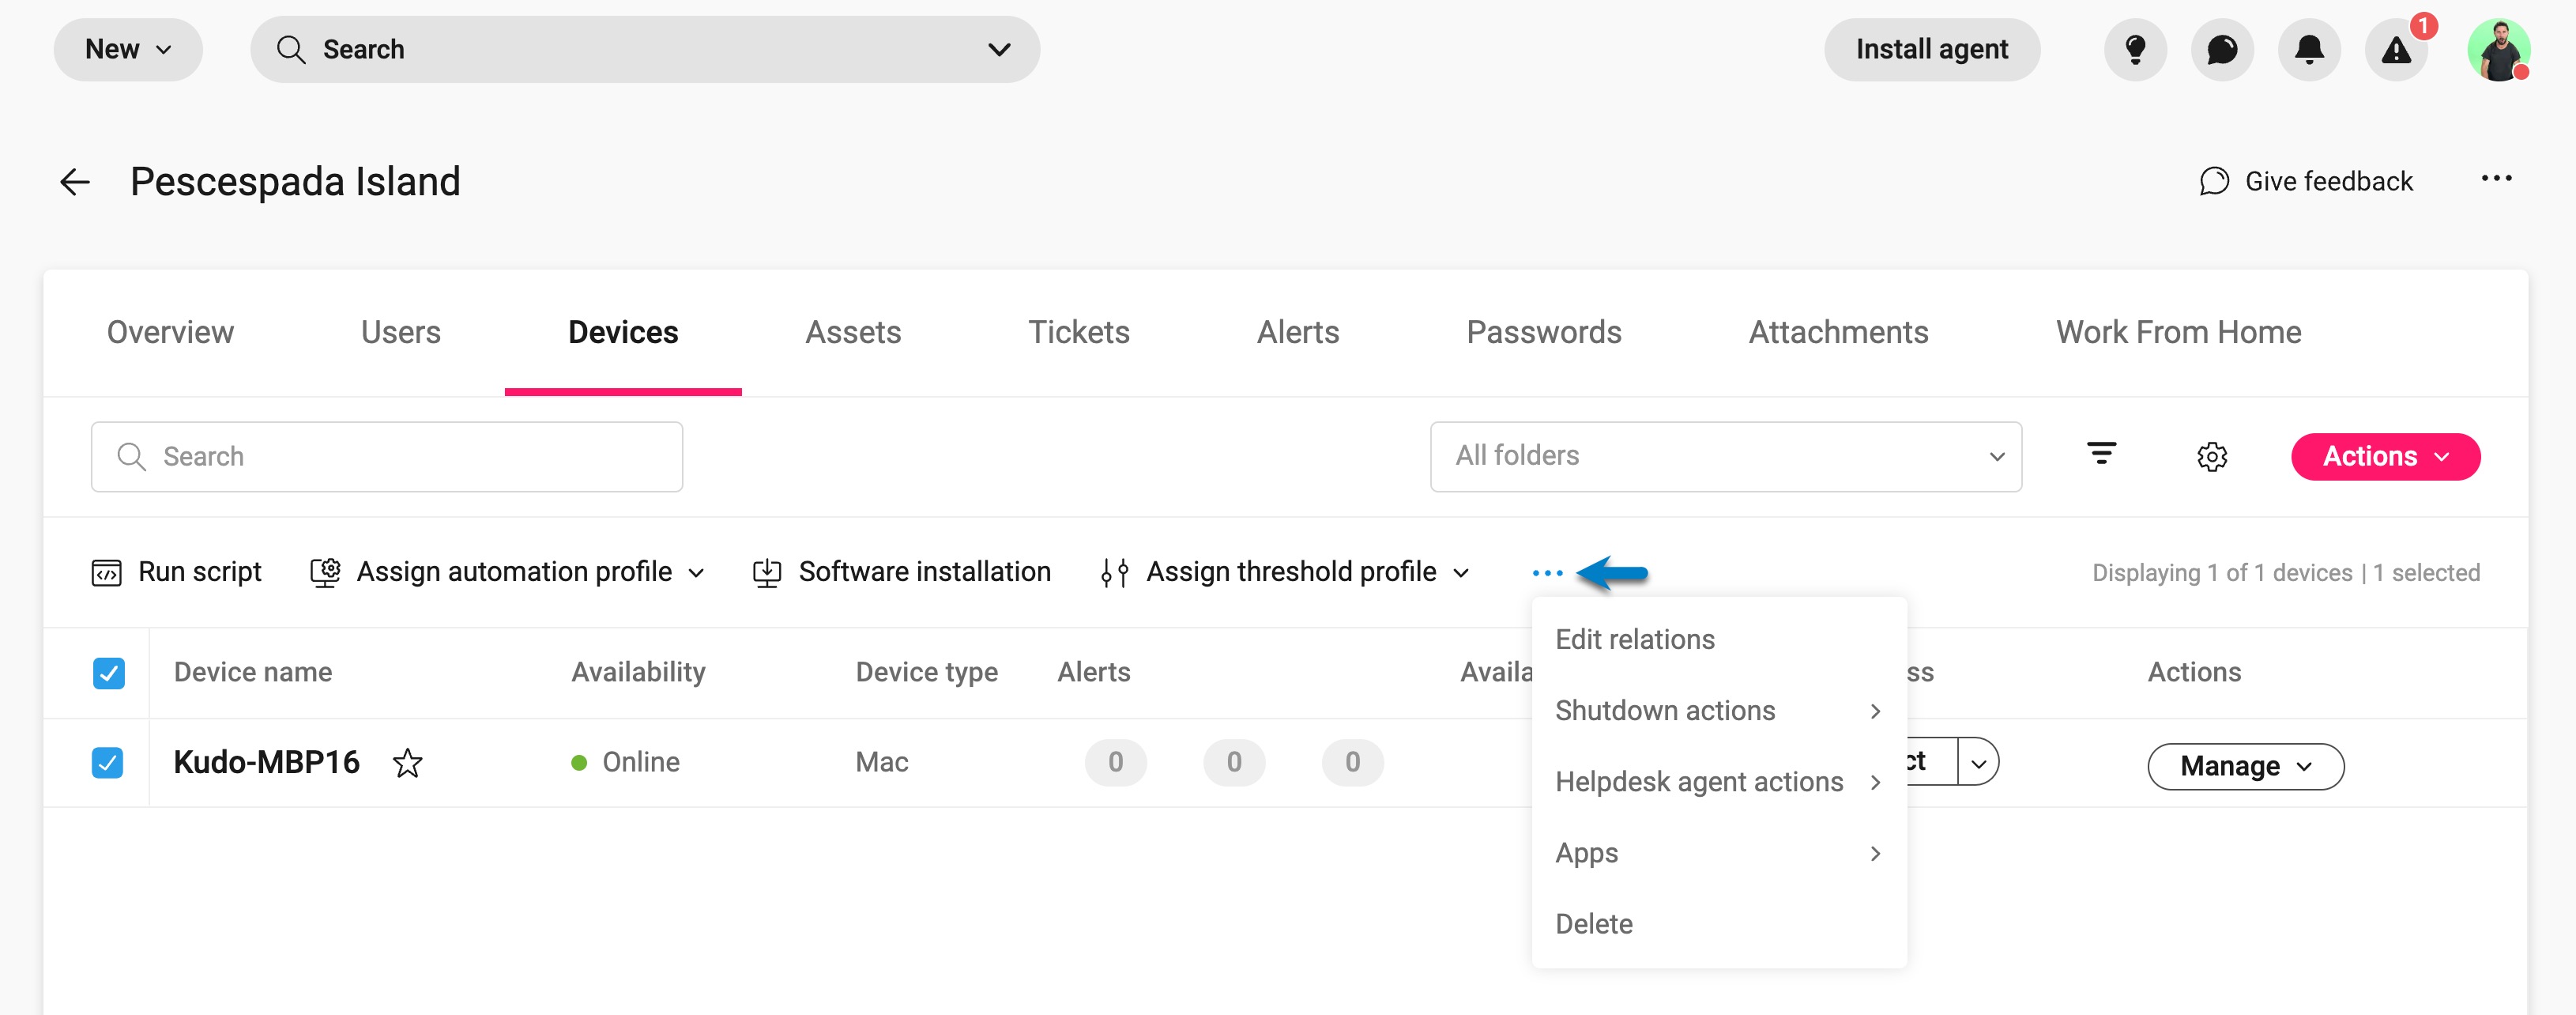The height and width of the screenshot is (1015, 2576).
Task: Click the Alerts column header
Action: coord(1094,673)
